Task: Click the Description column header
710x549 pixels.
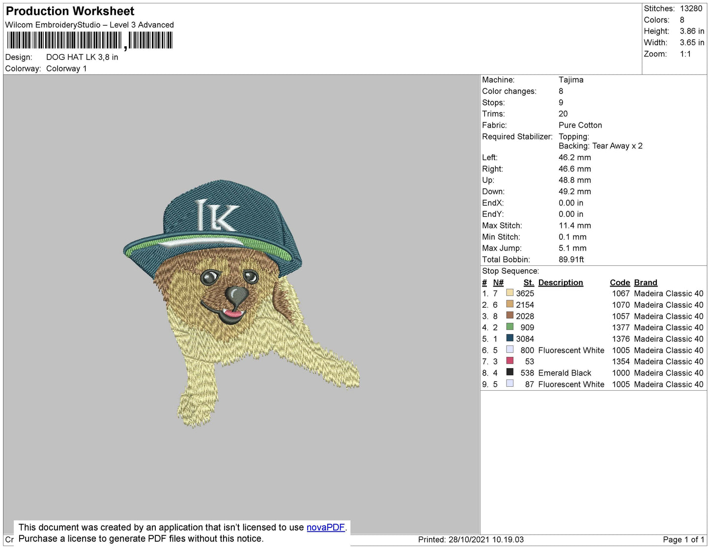Action: pos(561,283)
